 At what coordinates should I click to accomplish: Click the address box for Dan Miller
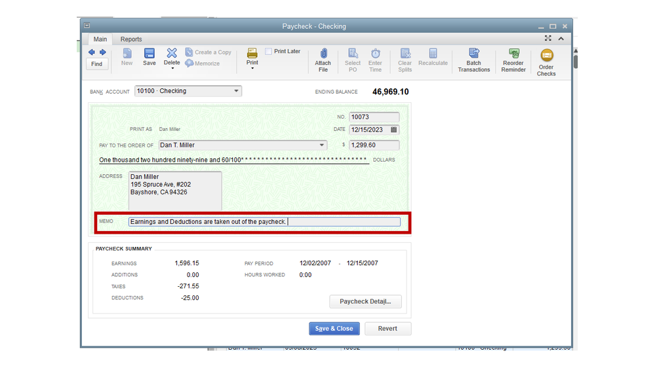click(175, 191)
